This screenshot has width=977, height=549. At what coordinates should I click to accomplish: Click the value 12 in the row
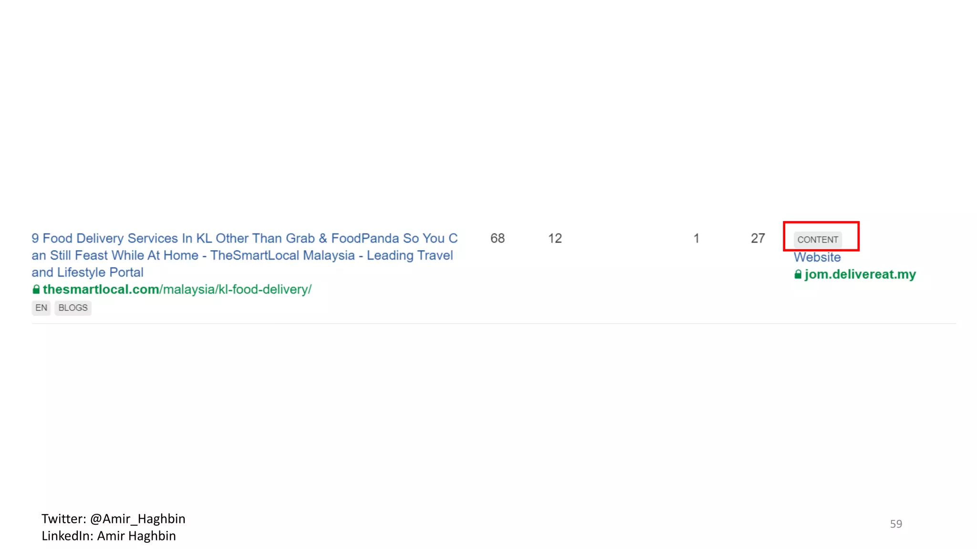click(555, 238)
